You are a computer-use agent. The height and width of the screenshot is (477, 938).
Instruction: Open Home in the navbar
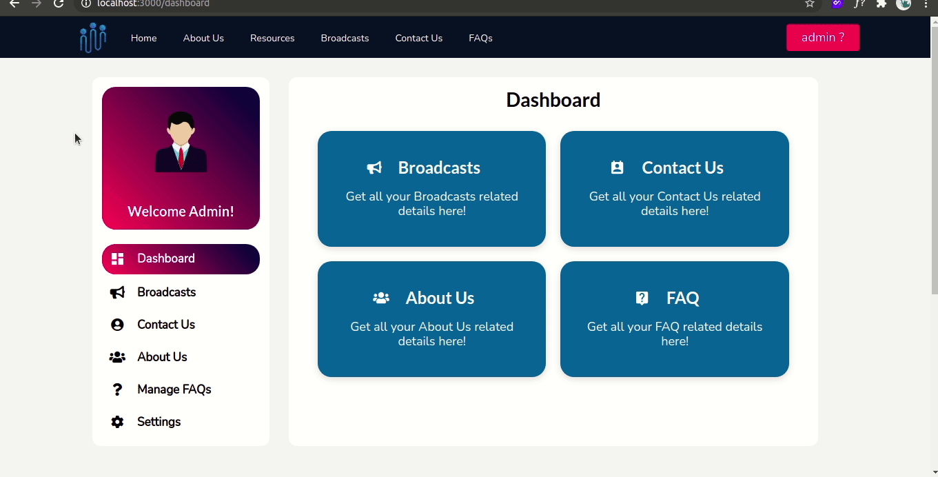click(144, 38)
